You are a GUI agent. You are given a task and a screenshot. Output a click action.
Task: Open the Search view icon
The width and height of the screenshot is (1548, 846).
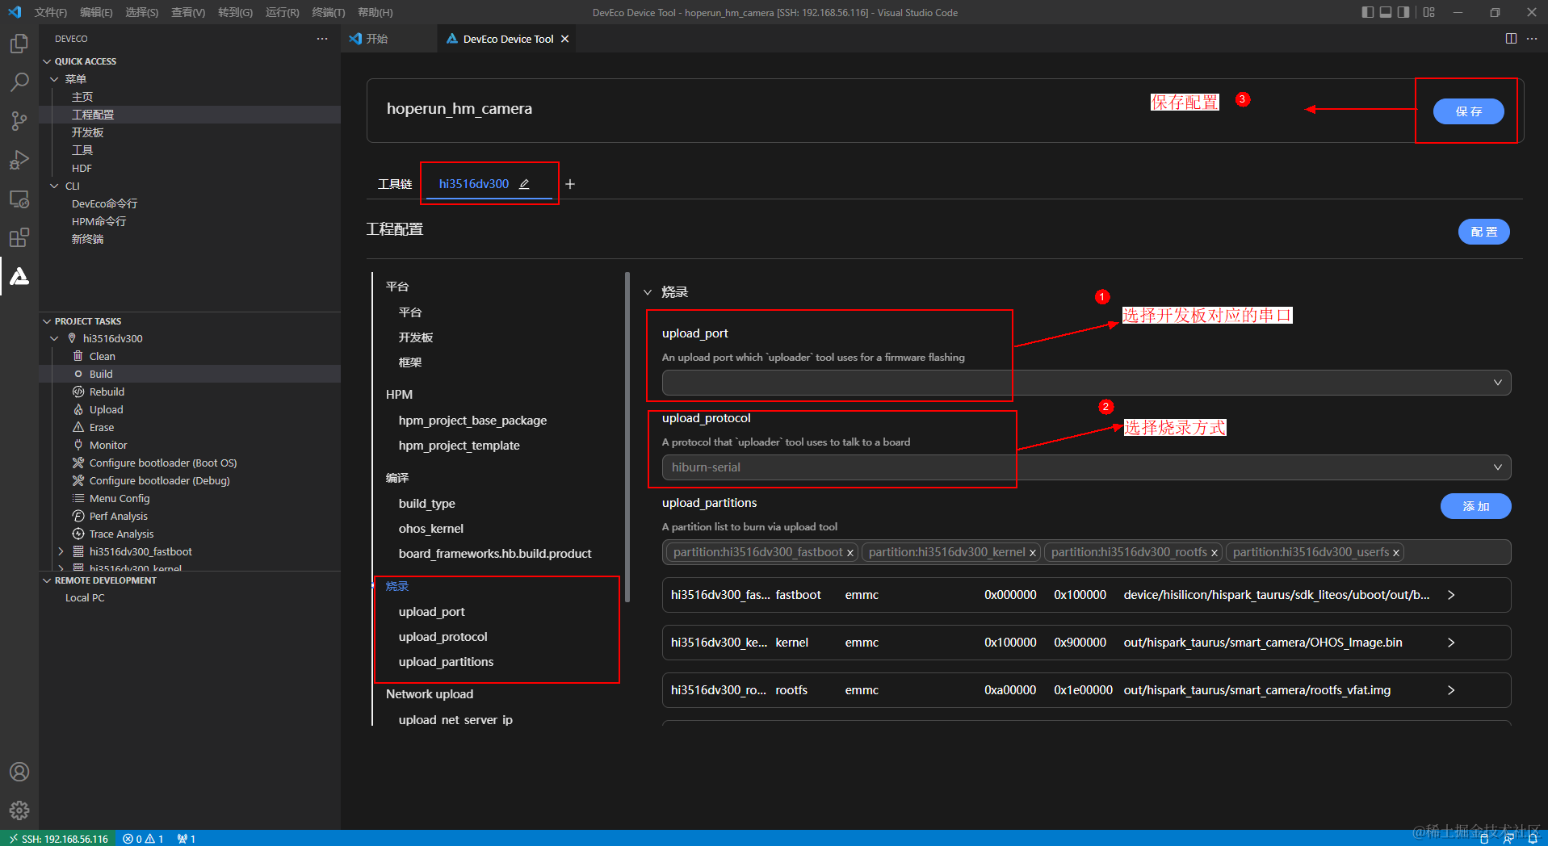[19, 82]
